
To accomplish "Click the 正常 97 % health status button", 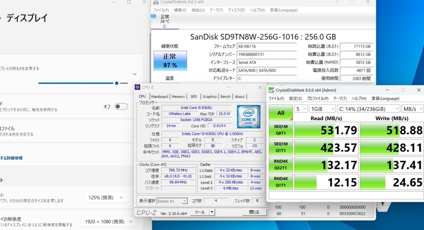I will (x=170, y=61).
